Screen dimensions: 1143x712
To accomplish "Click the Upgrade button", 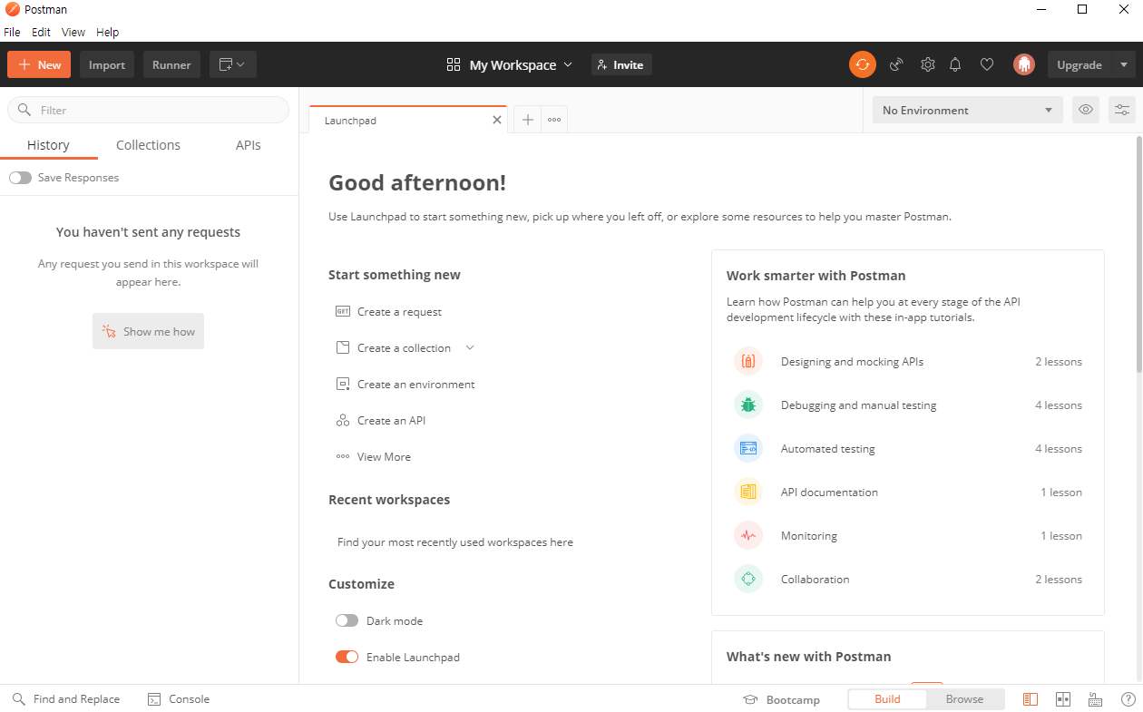I will (x=1079, y=64).
